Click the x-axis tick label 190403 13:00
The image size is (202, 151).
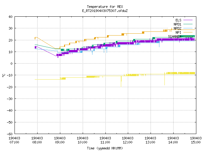point(150,140)
